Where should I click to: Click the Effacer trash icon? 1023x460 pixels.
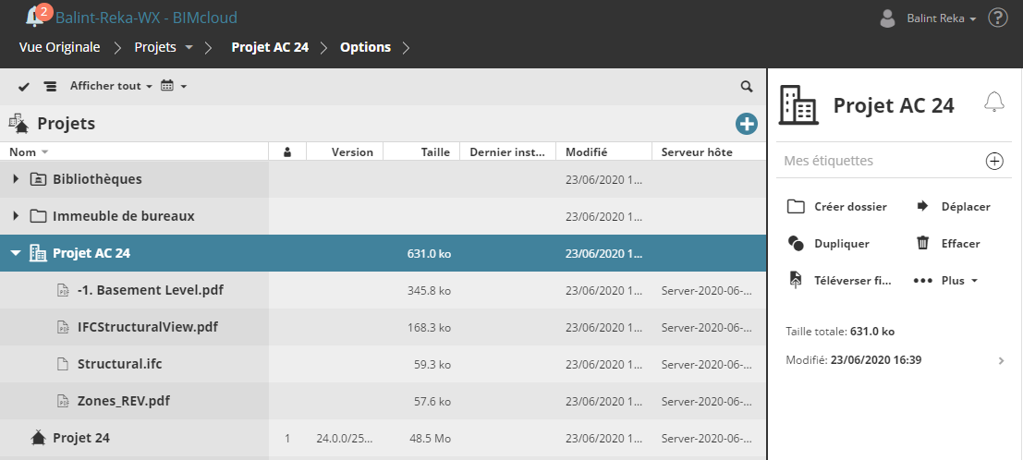pos(922,243)
